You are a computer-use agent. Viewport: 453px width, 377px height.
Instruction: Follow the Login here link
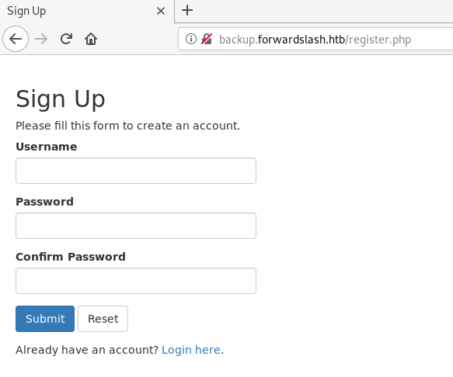click(x=191, y=350)
